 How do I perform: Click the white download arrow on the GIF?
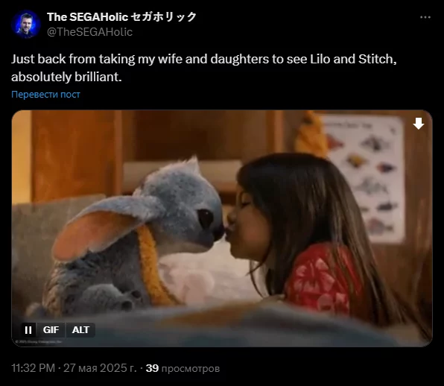(419, 124)
